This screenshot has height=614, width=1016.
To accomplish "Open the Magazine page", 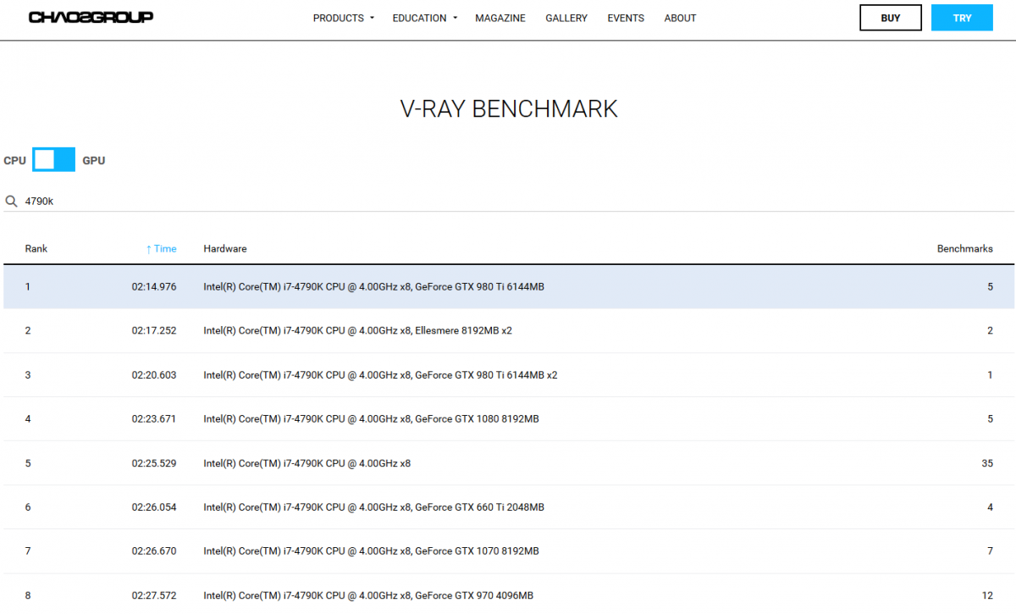I will 500,18.
